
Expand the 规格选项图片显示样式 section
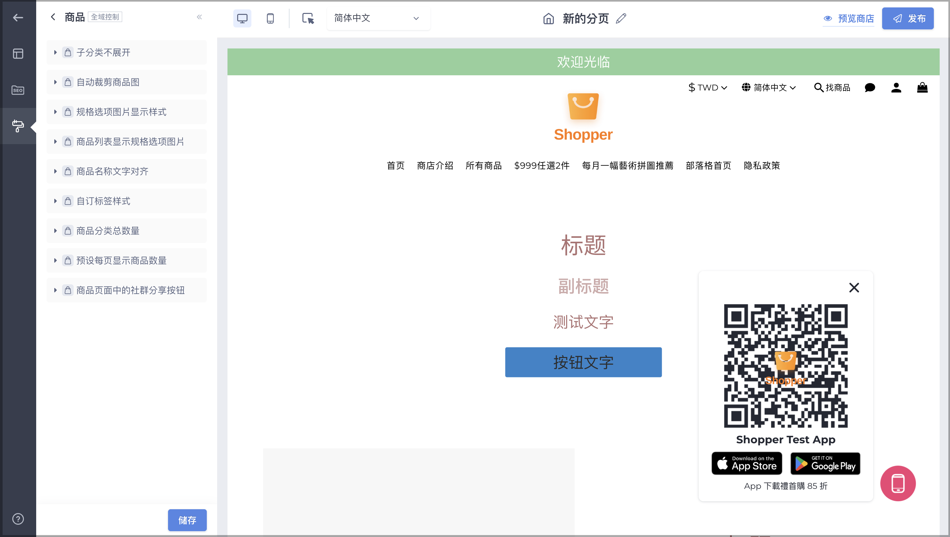[126, 112]
